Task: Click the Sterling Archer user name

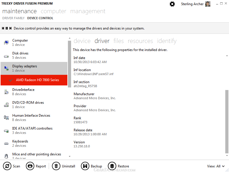Action: click(192, 4)
